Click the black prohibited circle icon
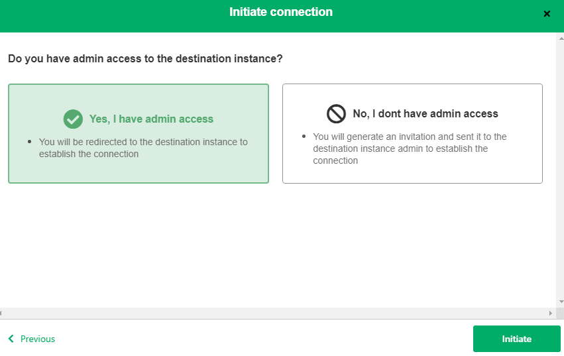This screenshot has width=564, height=356. pyautogui.click(x=336, y=114)
